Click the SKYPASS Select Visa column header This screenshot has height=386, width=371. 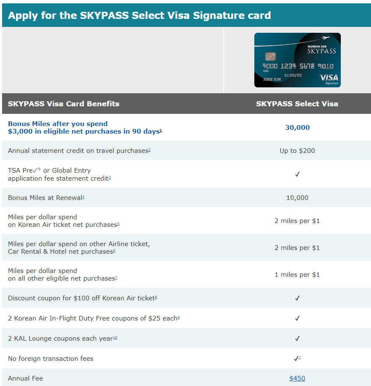(x=297, y=104)
